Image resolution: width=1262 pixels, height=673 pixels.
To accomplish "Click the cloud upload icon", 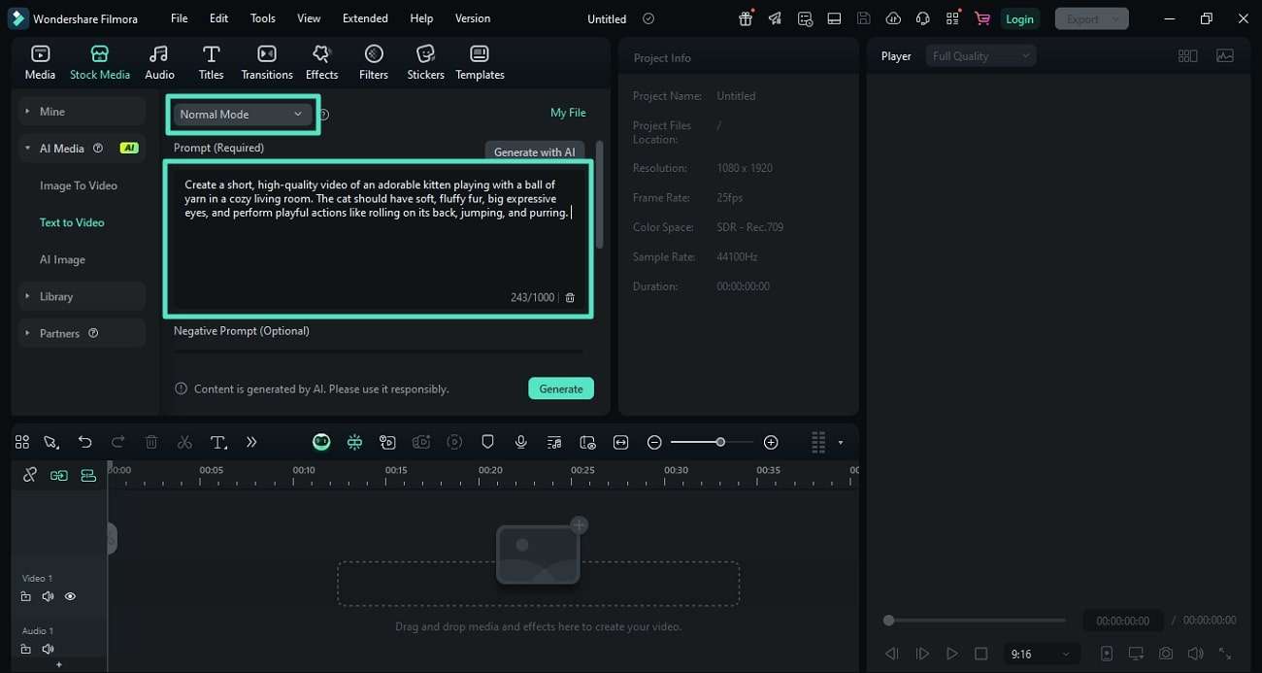I will pos(893,18).
